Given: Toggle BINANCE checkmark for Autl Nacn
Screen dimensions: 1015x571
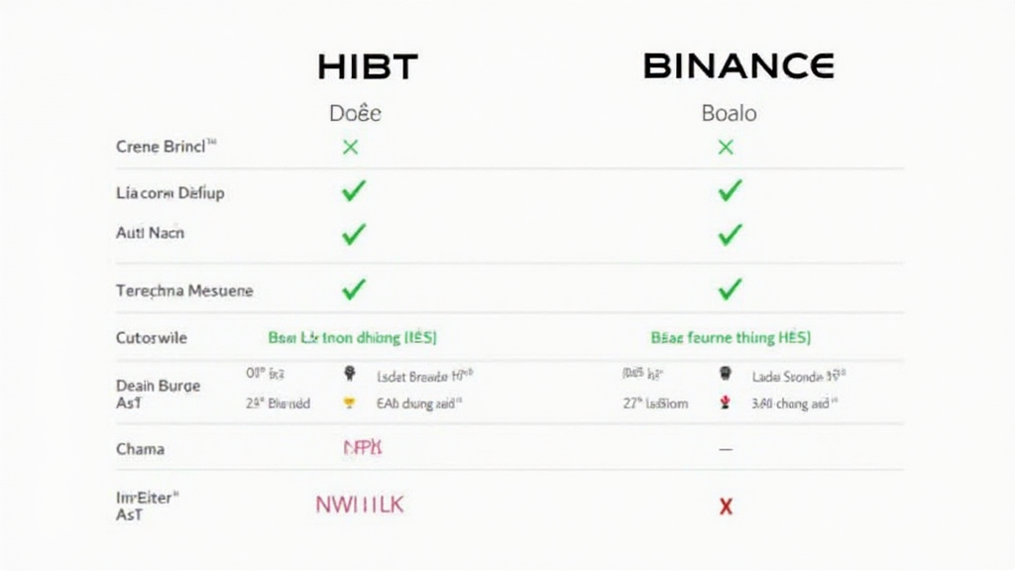Looking at the screenshot, I should click(730, 234).
